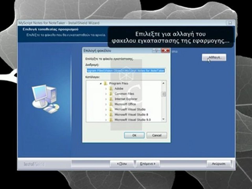Click the Ακύρωση button in wizard
The image size is (252, 189).
point(219,164)
